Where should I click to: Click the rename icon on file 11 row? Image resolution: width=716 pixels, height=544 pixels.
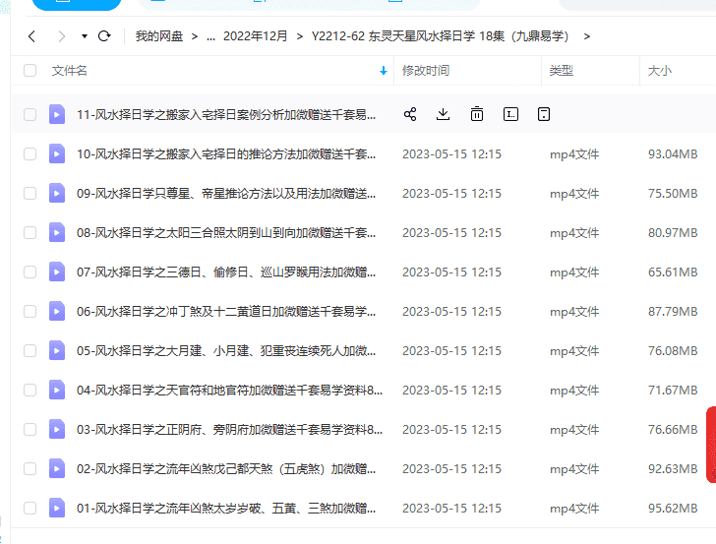click(510, 114)
